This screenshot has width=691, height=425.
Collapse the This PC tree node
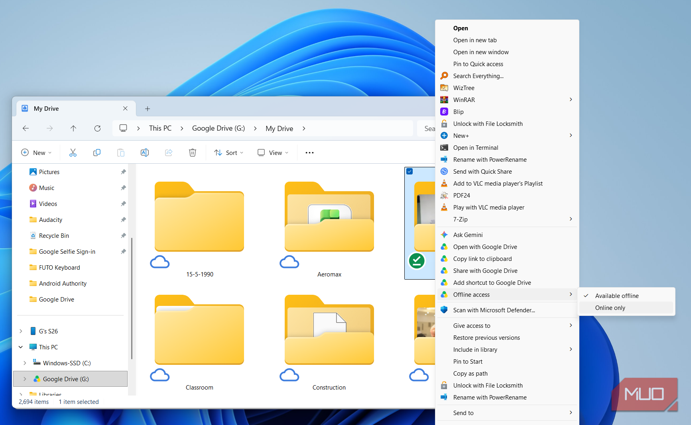point(21,347)
